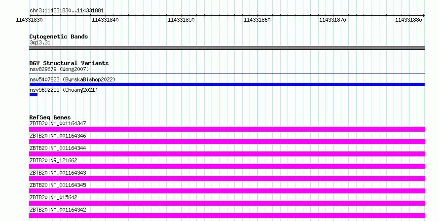This screenshot has height=221, width=439.
Task: Select ruler coordinate 114331840
Action: 105,20
